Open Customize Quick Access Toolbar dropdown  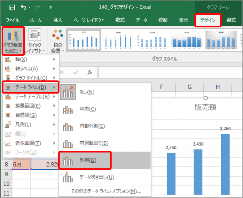[x=51, y=7]
